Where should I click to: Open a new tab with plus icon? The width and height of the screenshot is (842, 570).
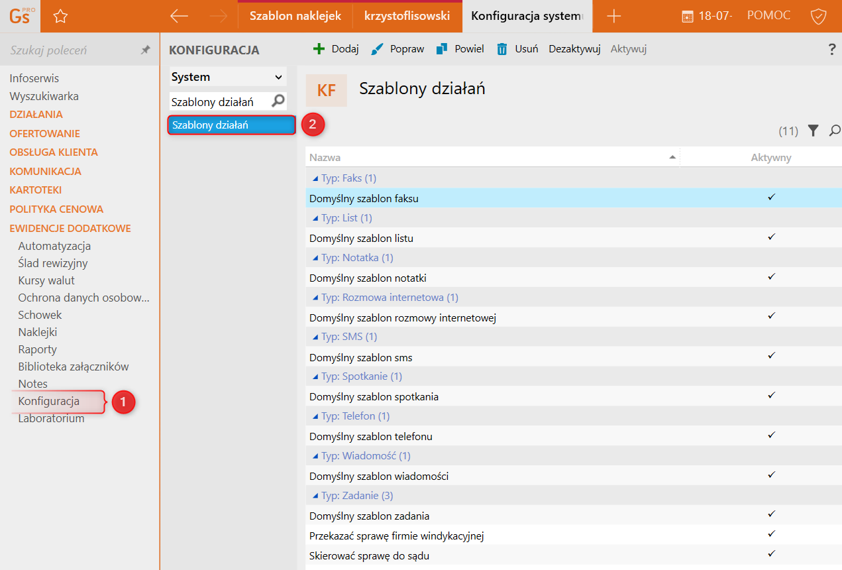(x=613, y=17)
